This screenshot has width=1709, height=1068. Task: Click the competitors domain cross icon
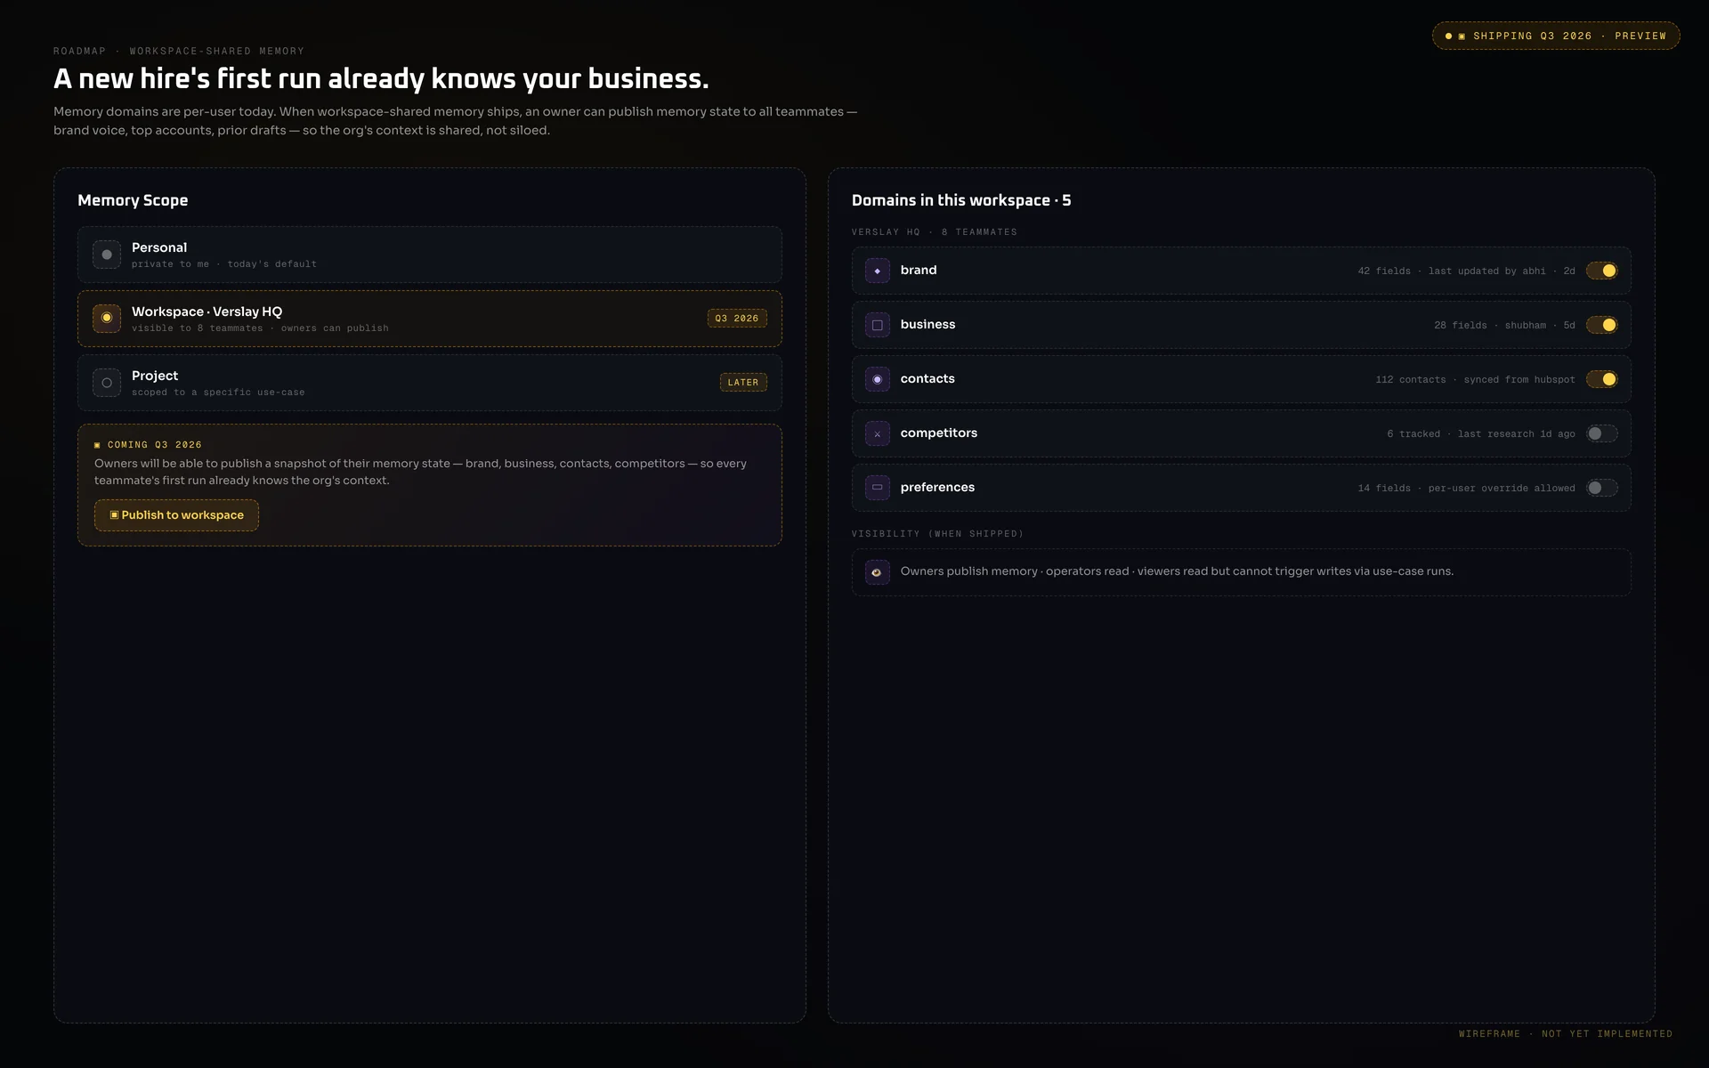[x=878, y=433]
